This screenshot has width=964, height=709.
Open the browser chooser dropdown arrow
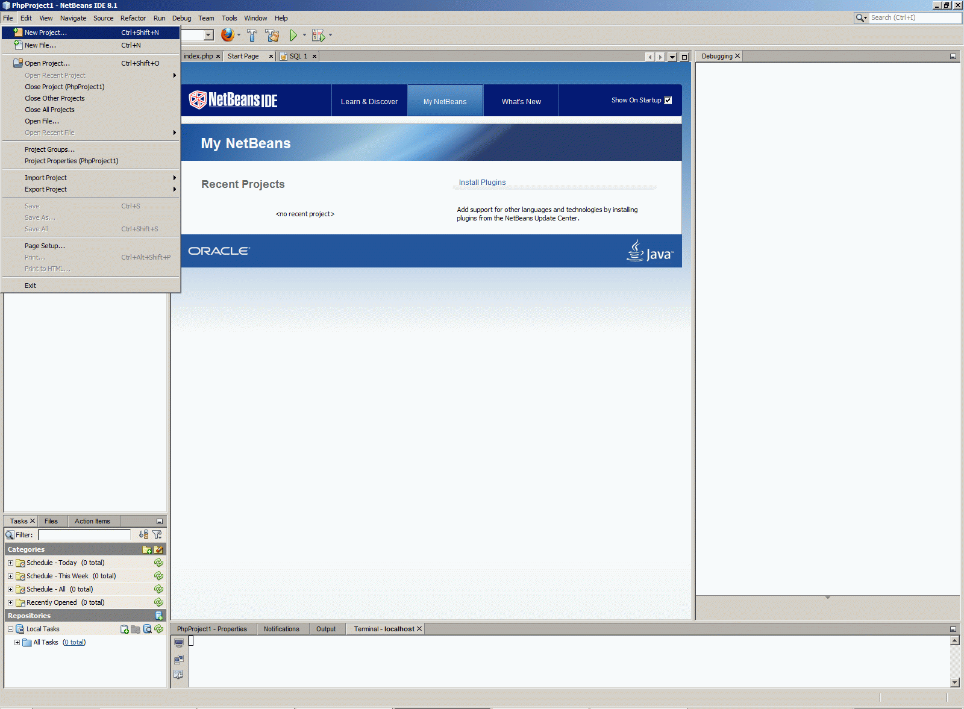[239, 36]
